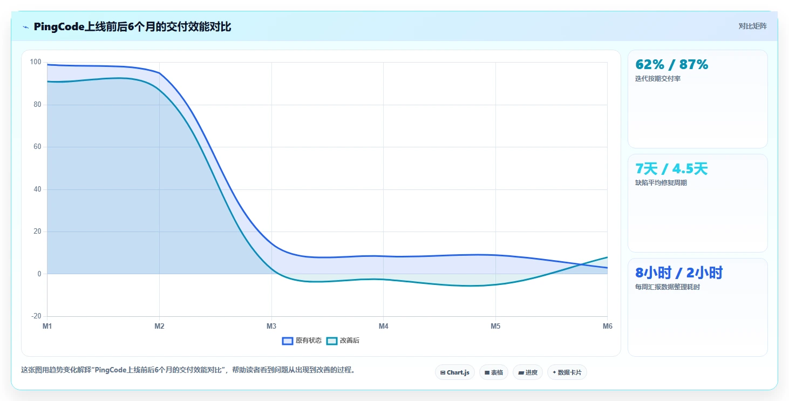Click the M1 axis label

pos(47,326)
